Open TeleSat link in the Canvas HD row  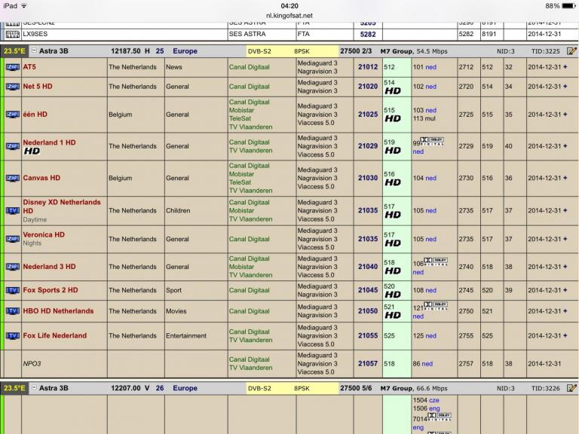point(240,182)
